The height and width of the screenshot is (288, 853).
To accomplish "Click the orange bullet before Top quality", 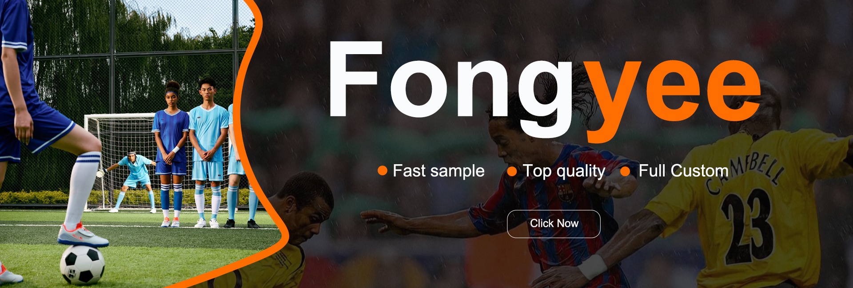I will click(512, 171).
